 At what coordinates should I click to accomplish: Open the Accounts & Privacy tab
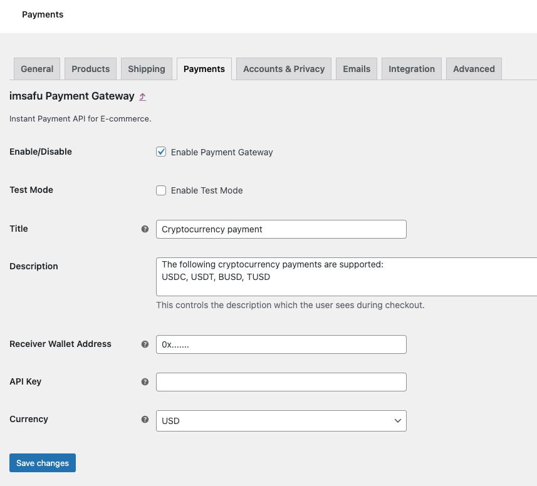tap(284, 69)
